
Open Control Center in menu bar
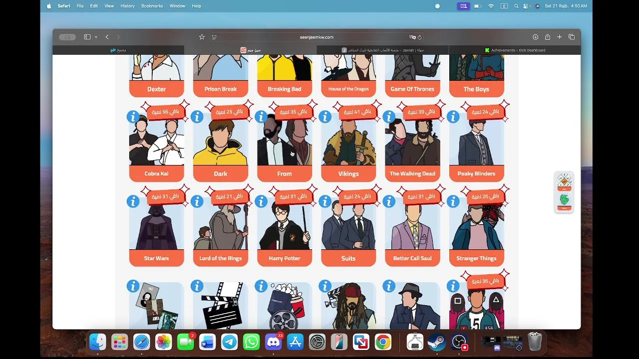[x=526, y=6]
